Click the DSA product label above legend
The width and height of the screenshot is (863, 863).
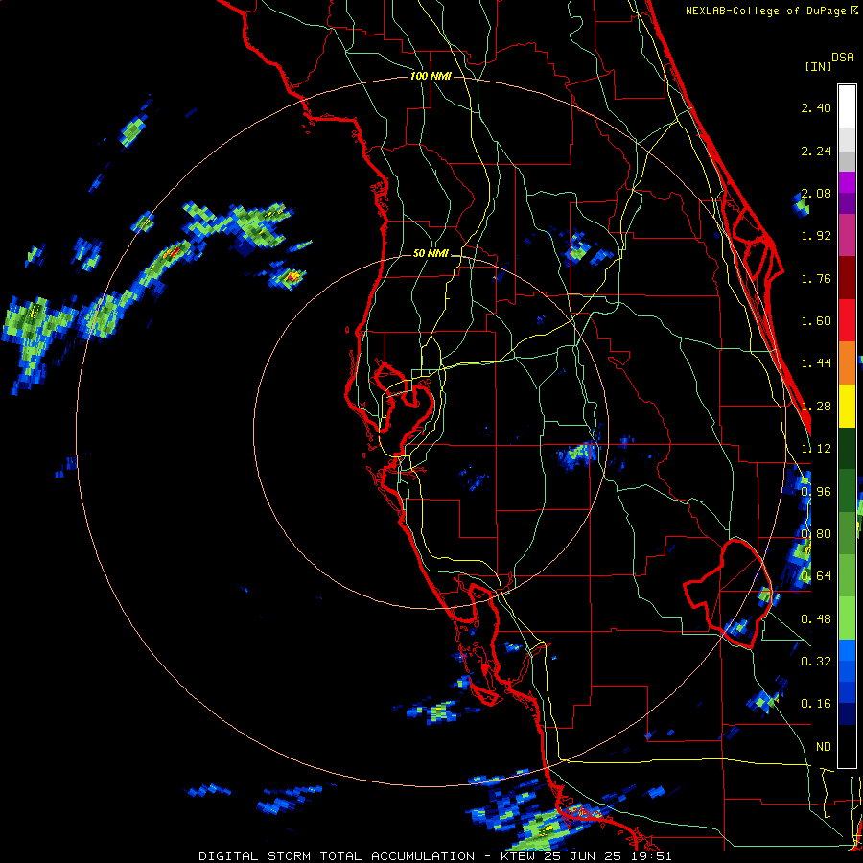843,57
